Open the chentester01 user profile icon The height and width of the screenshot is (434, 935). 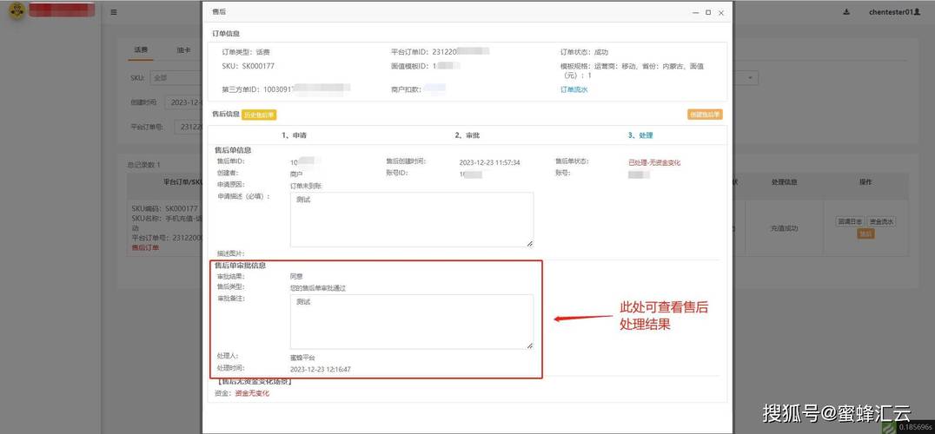coord(917,12)
